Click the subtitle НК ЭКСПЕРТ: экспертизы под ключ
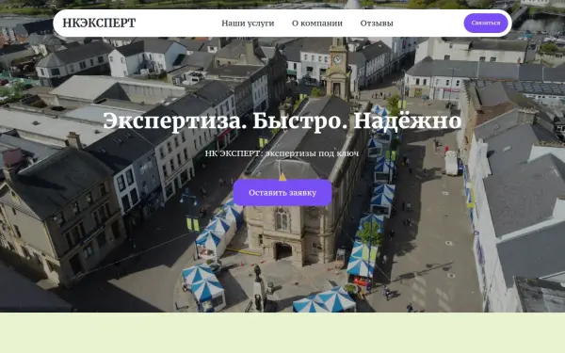 coord(282,153)
